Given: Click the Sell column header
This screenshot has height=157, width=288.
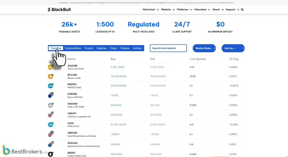Looking at the screenshot, I should 152,59.
